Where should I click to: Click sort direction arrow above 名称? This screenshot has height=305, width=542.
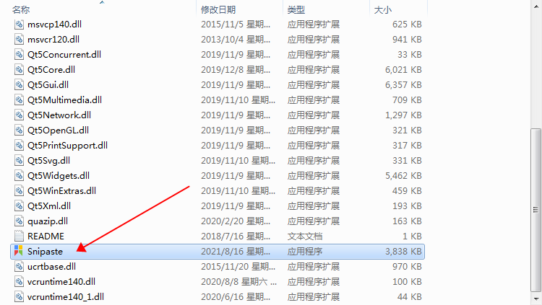click(102, 2)
